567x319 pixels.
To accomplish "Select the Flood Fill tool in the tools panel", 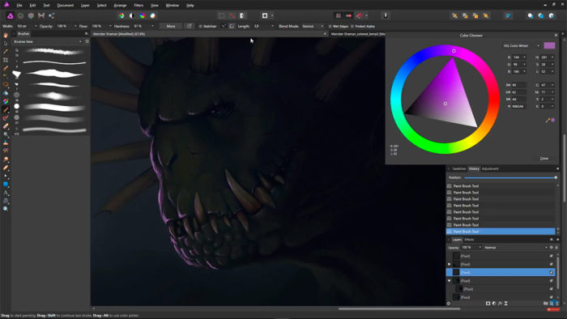I will click(x=6, y=93).
